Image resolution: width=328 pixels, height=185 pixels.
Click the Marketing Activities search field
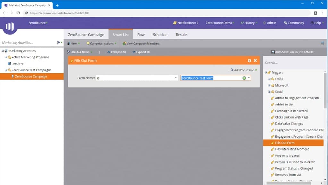(28, 43)
